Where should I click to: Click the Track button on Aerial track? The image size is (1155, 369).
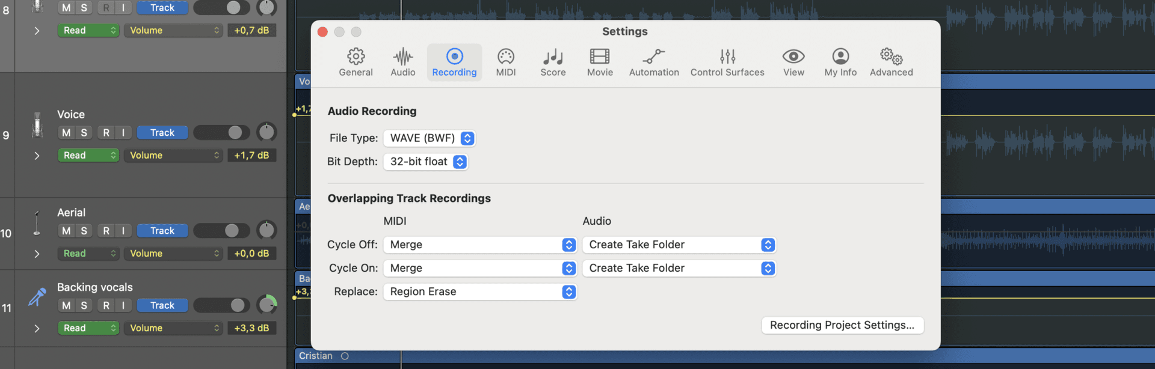click(162, 231)
